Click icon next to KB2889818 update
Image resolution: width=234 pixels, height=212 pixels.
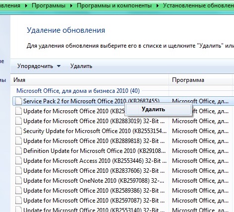point(18,141)
